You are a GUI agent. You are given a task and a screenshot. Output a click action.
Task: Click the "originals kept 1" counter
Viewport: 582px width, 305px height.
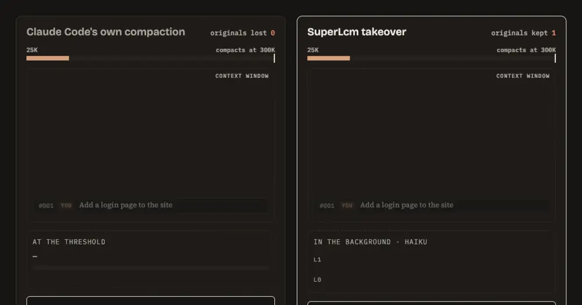523,33
